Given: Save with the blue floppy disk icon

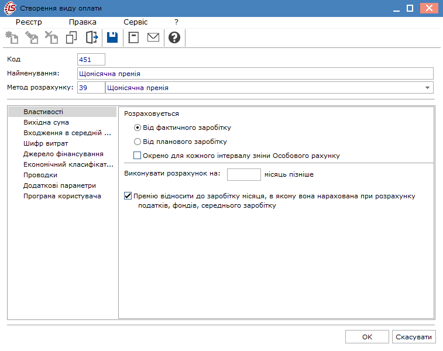Looking at the screenshot, I should point(112,37).
